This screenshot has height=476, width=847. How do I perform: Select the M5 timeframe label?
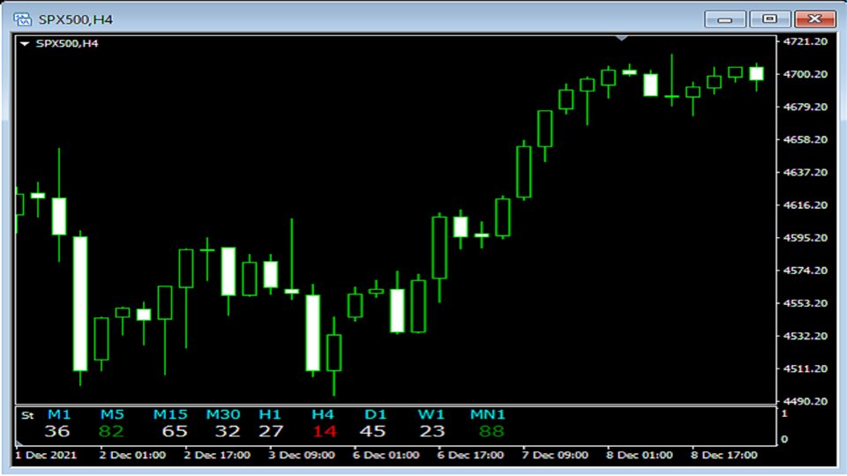[112, 414]
